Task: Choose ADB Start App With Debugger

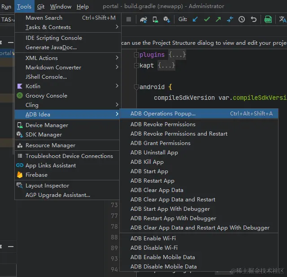Action: 199,209
